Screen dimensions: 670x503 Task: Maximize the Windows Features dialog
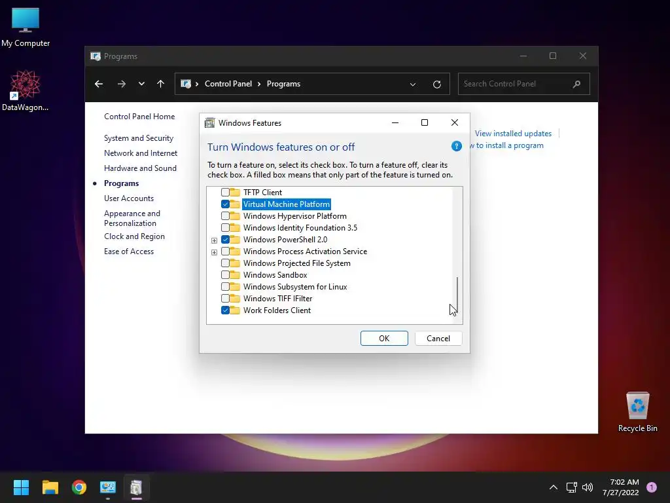424,122
